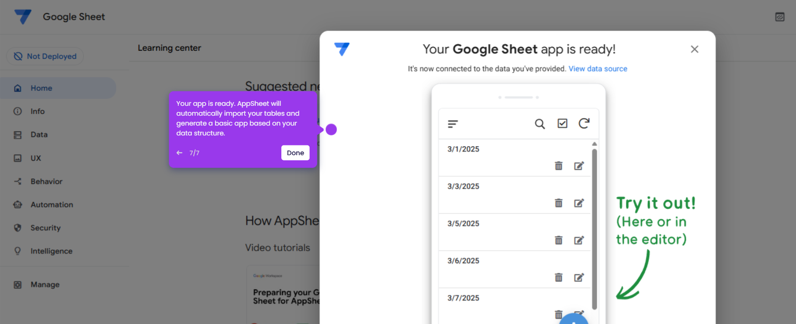Image resolution: width=796 pixels, height=324 pixels.
Task: Click scroll up arrow in preview list
Action: [x=595, y=144]
